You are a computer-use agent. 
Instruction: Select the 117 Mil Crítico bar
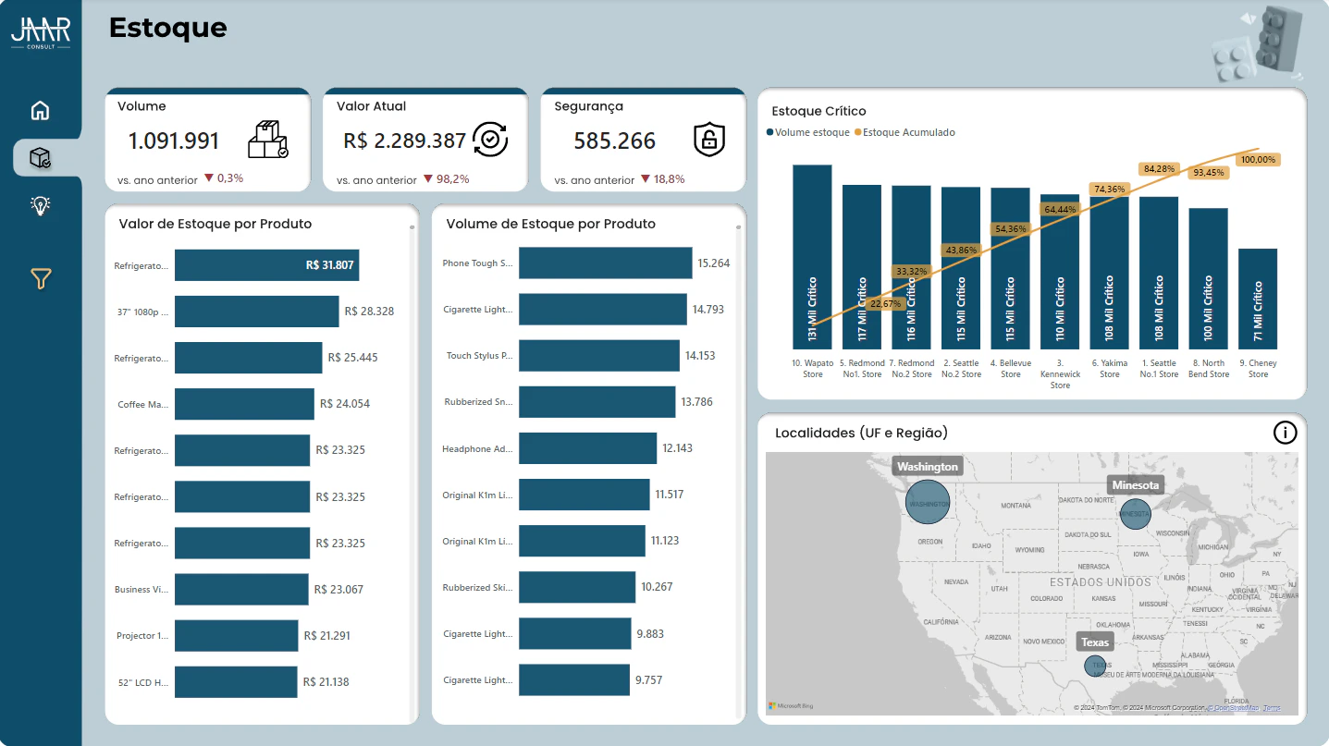(x=862, y=267)
